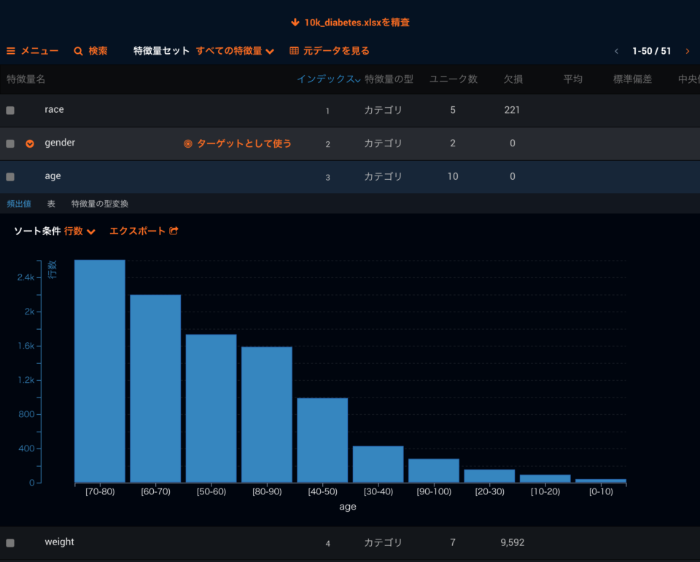Click 10k_diabetes.xlsxを精査 heading link
Screen dimensions: 700x562
(357, 23)
